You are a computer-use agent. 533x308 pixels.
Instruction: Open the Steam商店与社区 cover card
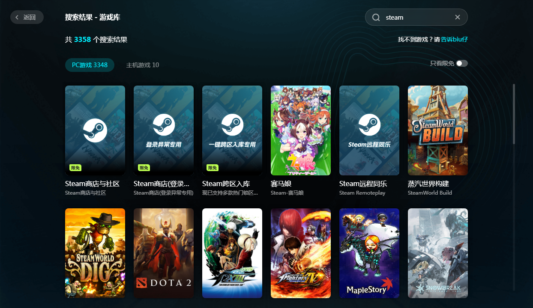pyautogui.click(x=95, y=130)
